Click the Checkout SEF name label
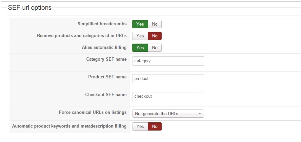 coord(106,95)
